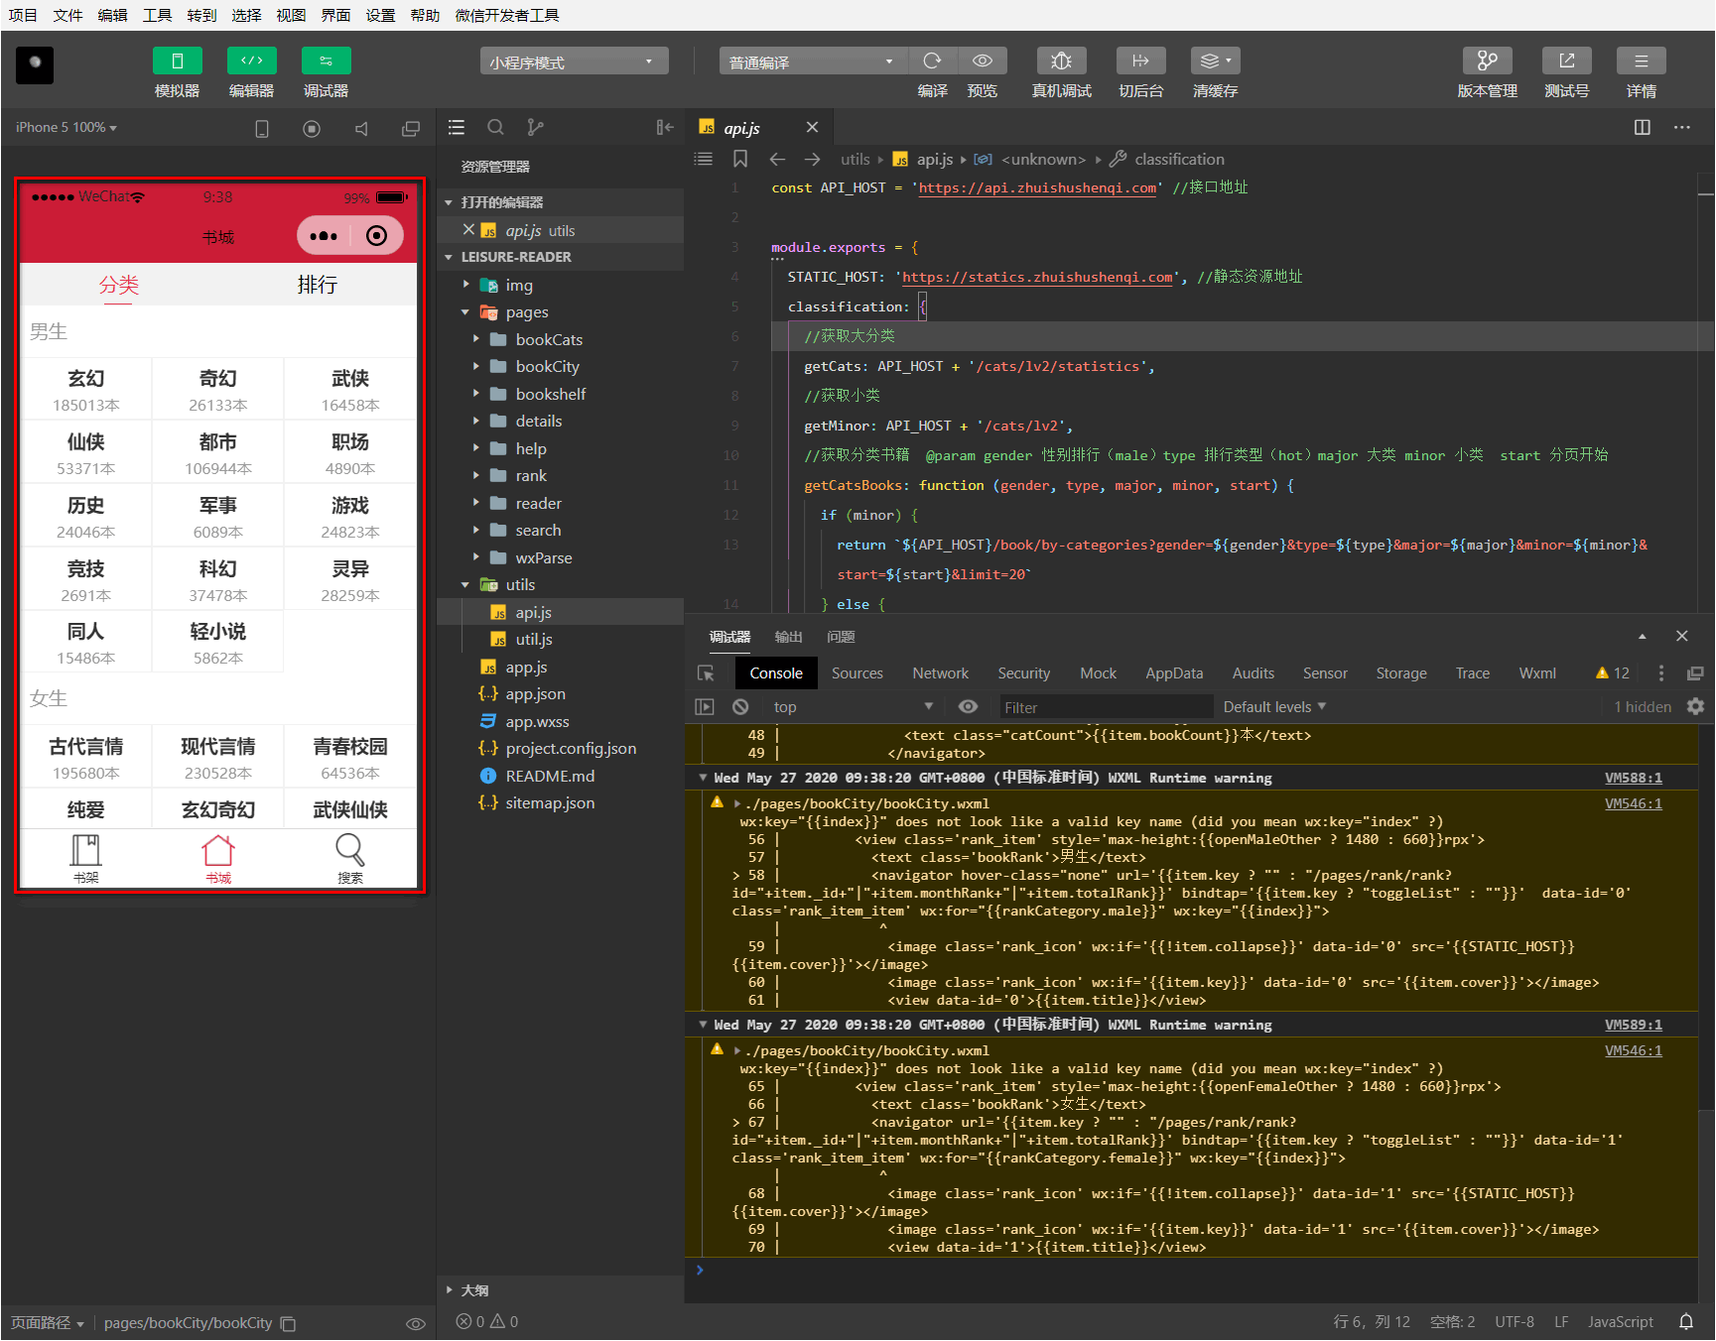Open the Default levels dropdown
The image size is (1716, 1341).
pos(1274,707)
